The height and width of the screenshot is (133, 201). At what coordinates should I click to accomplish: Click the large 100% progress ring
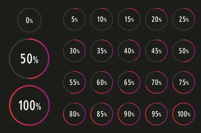pyautogui.click(x=29, y=105)
